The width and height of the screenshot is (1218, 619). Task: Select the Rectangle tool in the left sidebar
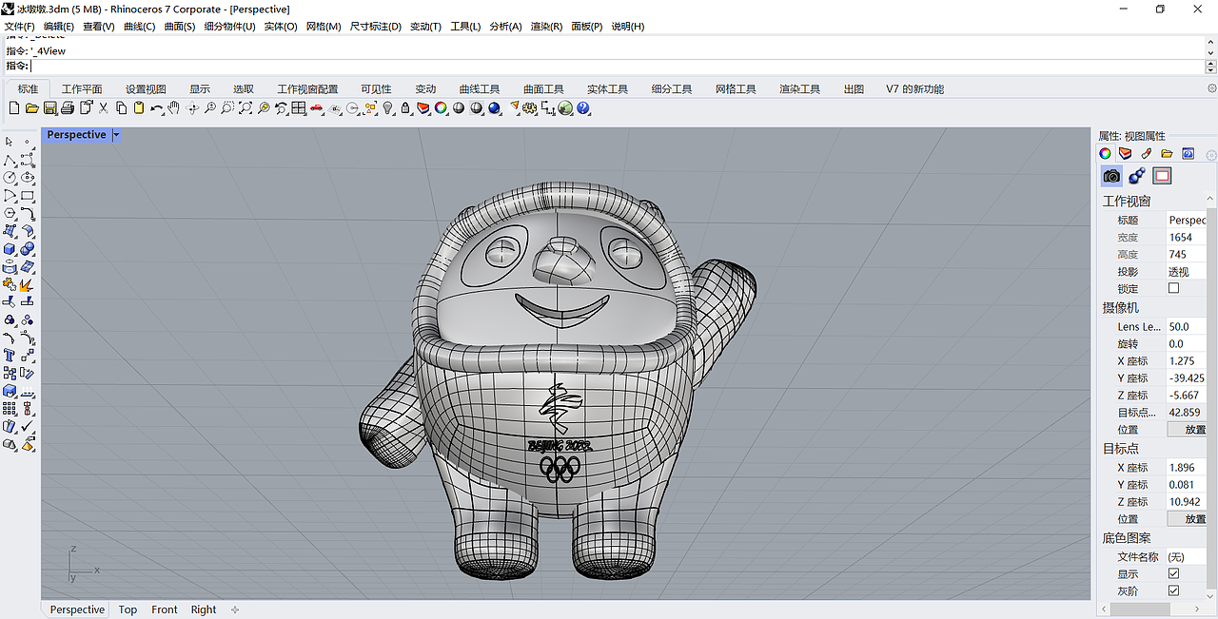(28, 196)
